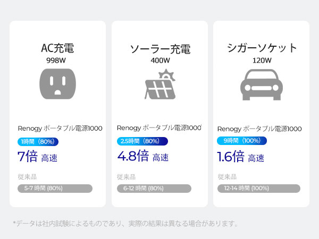Image resolution: width=319 pixels, height=239 pixels.
Task: Click the gray 12-14 時間 (100%) bar
Action: (x=259, y=188)
